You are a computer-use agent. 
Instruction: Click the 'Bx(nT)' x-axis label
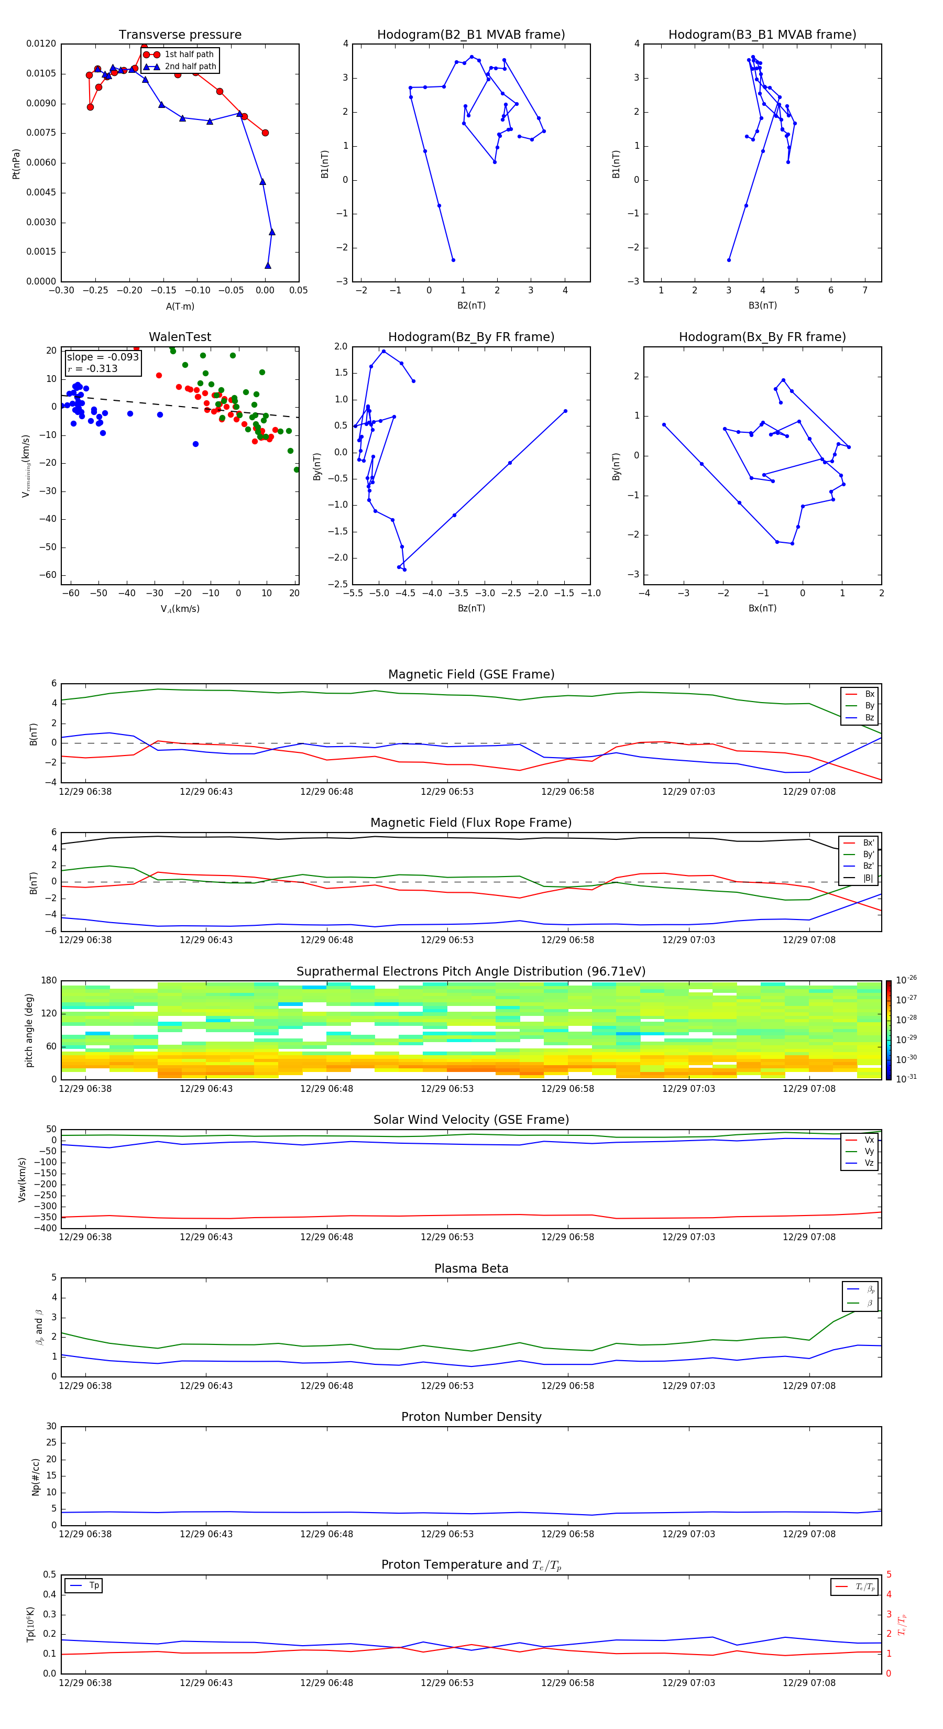coord(762,609)
